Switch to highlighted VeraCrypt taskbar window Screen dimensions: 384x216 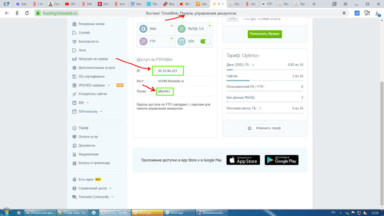pos(147,212)
